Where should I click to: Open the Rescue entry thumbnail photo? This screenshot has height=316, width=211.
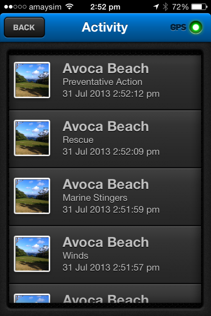[x=32, y=138]
